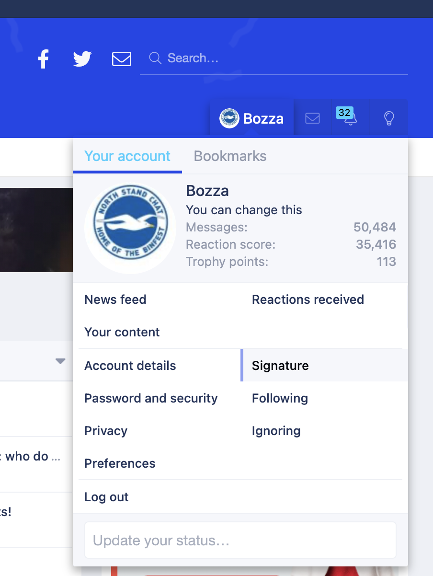
Task: Open the conversations inbox envelope icon
Action: tap(312, 118)
